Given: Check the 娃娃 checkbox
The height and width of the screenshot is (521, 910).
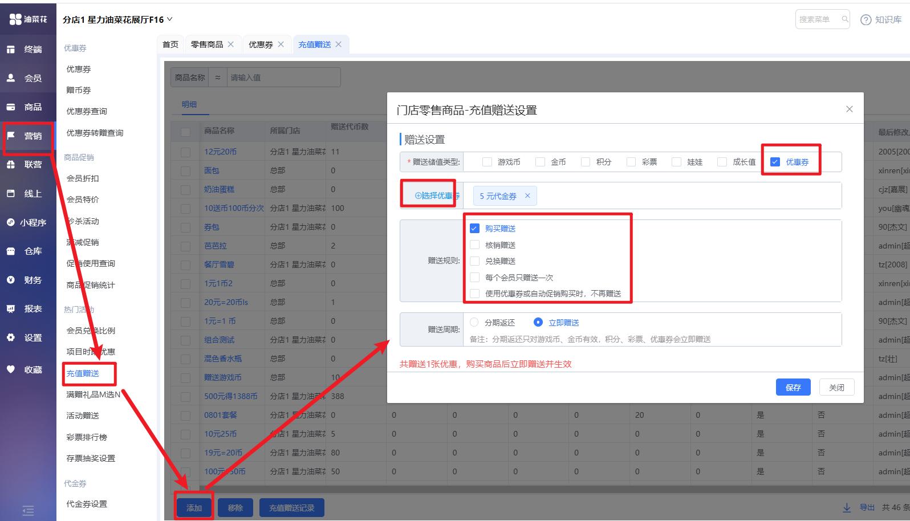Looking at the screenshot, I should coord(676,162).
